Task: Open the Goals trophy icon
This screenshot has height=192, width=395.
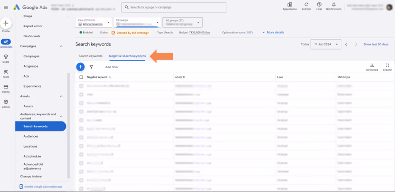Action: click(6, 57)
